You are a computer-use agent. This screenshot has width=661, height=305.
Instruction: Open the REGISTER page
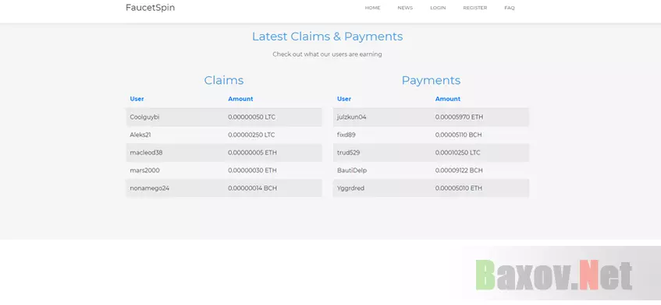pyautogui.click(x=475, y=8)
